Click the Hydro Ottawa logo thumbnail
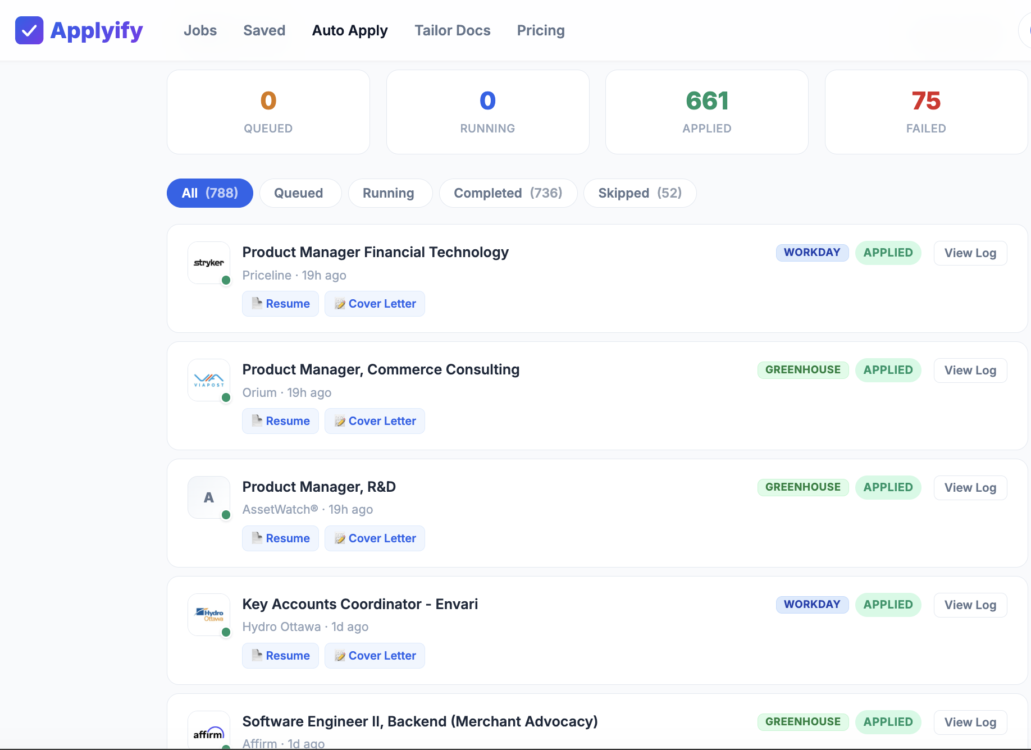Image resolution: width=1031 pixels, height=750 pixels. pos(209,615)
